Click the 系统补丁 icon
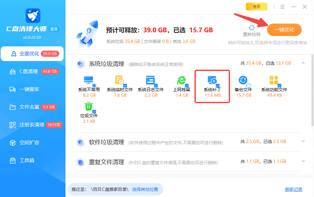The width and height of the screenshot is (314, 197). pos(212,80)
